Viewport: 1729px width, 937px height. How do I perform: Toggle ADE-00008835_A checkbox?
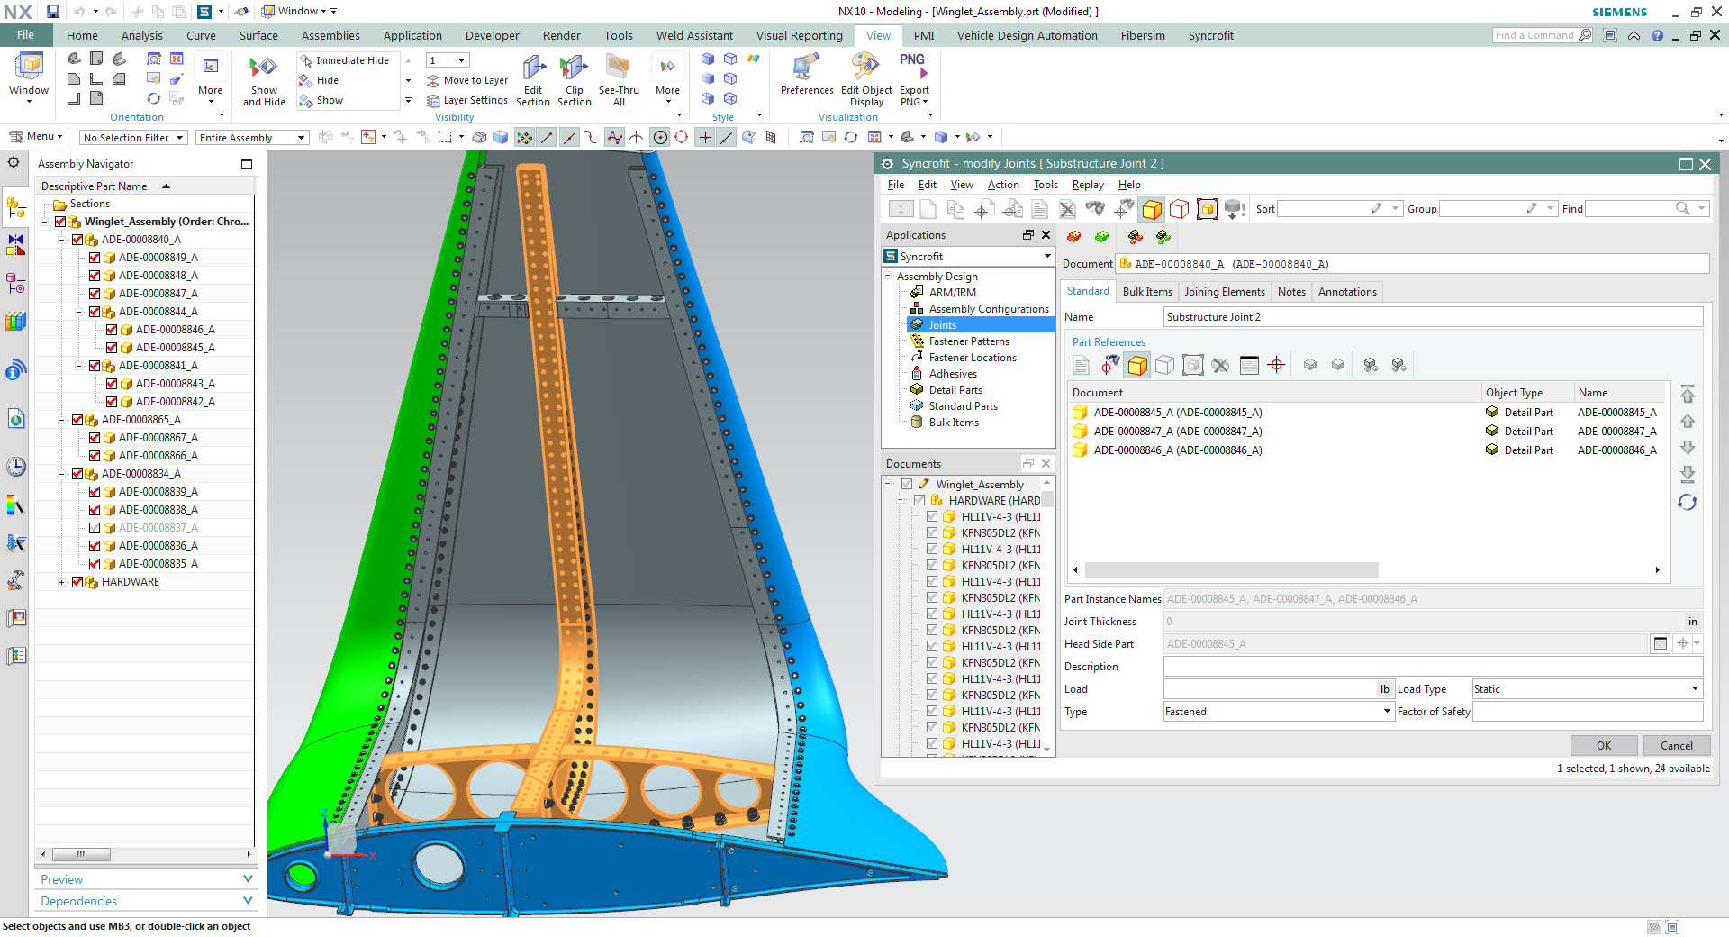click(x=95, y=564)
